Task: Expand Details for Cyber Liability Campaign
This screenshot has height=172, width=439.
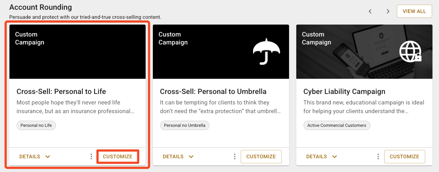Action: [x=321, y=156]
